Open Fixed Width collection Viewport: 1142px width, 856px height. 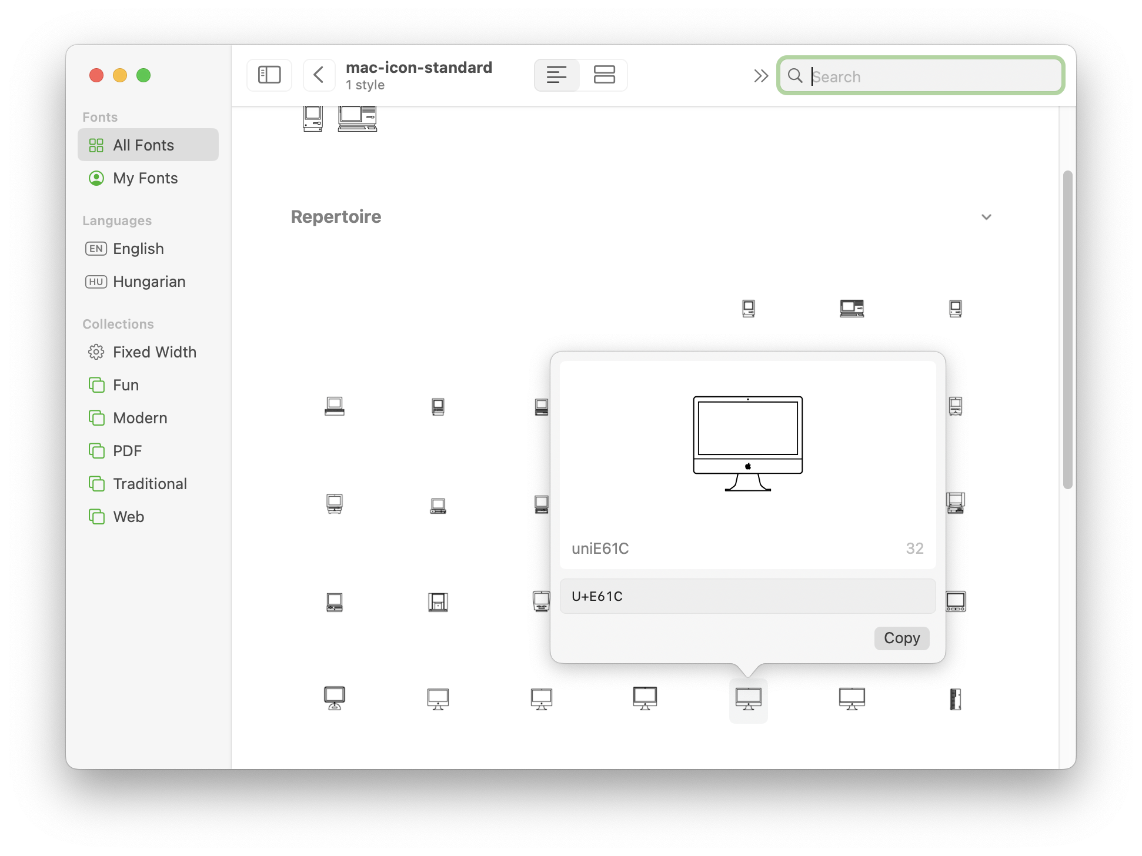tap(148, 352)
